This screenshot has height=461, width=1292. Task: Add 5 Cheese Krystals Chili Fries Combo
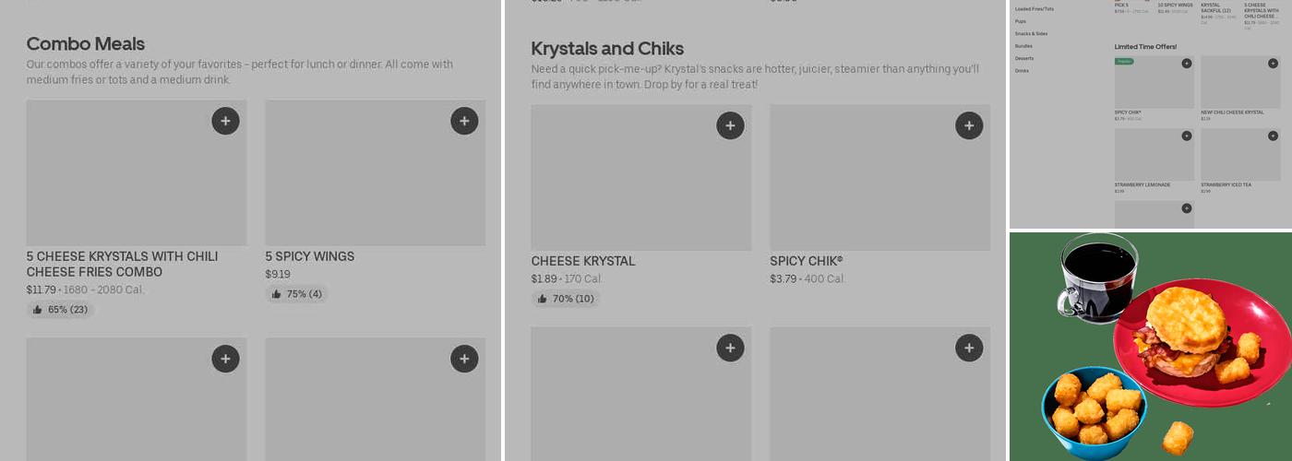[x=225, y=121]
